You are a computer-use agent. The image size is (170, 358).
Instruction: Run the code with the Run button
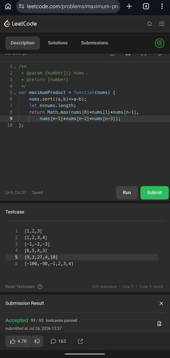[x=127, y=193]
